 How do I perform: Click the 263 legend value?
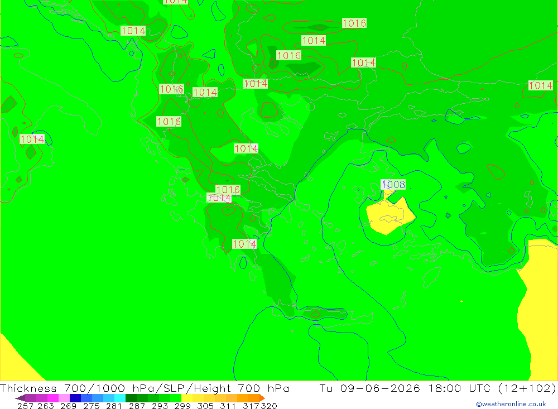[46, 406]
